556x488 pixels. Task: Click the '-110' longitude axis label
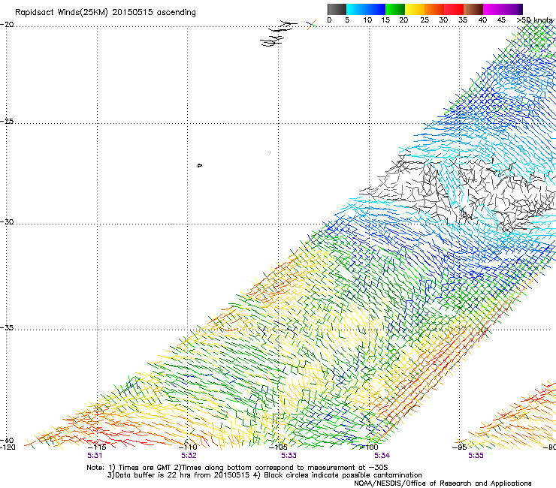[188, 447]
